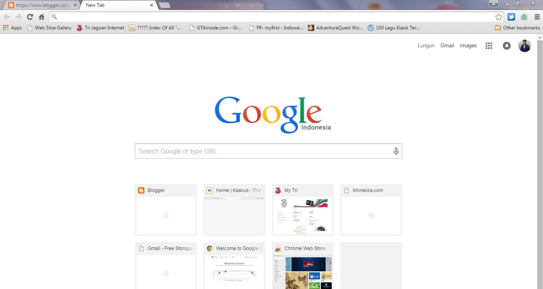Click the Twitter extension icon
Viewport: 543px width, 289px height.
[511, 17]
